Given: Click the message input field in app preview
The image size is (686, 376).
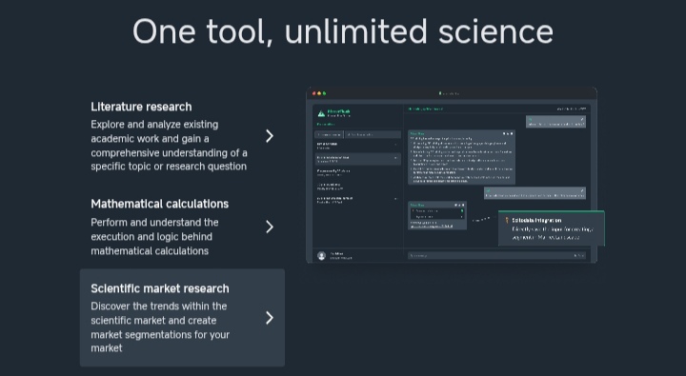Looking at the screenshot, I should [x=496, y=256].
